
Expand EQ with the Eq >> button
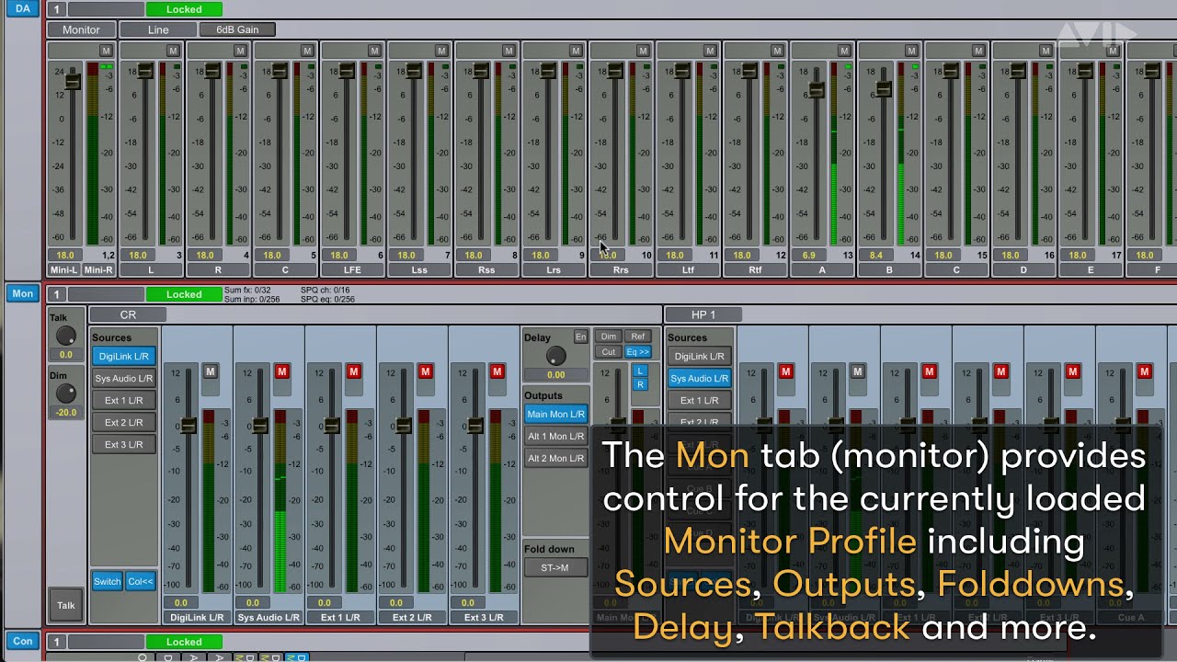pos(638,352)
